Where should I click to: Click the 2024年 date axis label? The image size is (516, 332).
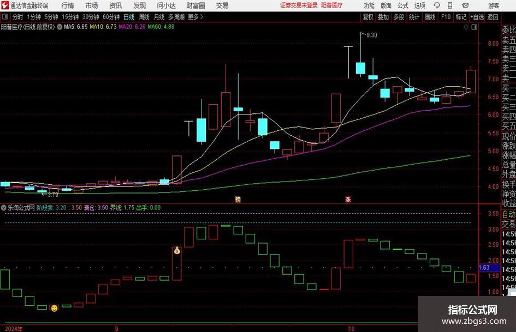pyautogui.click(x=14, y=329)
